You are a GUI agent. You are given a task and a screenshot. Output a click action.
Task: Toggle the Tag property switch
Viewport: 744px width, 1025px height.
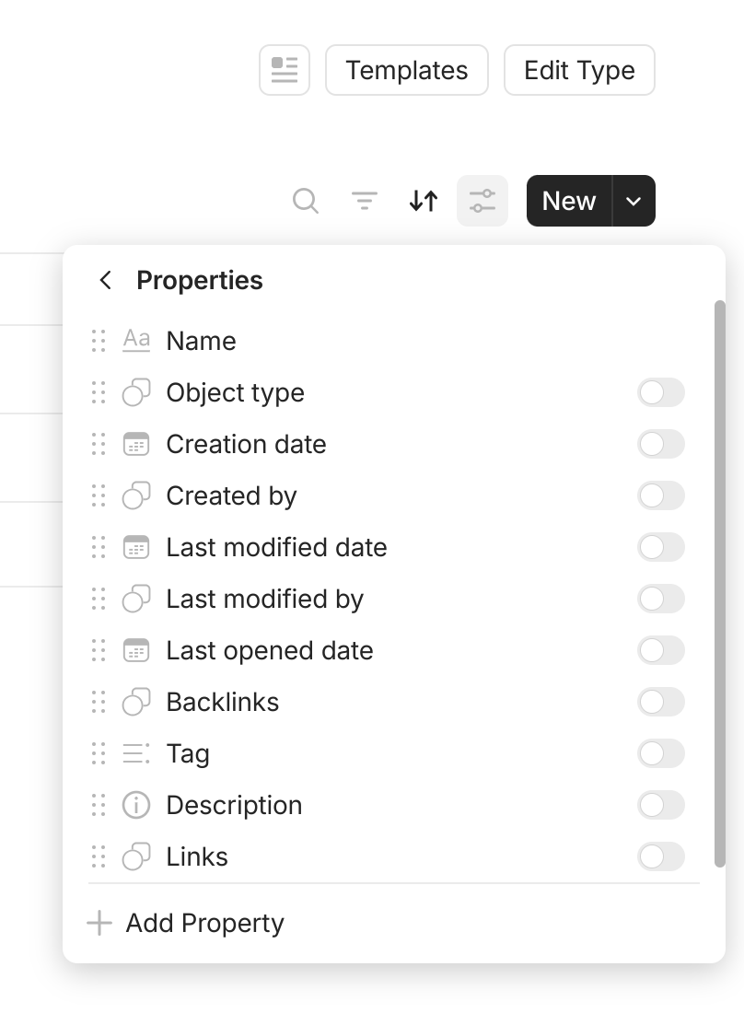pos(660,754)
